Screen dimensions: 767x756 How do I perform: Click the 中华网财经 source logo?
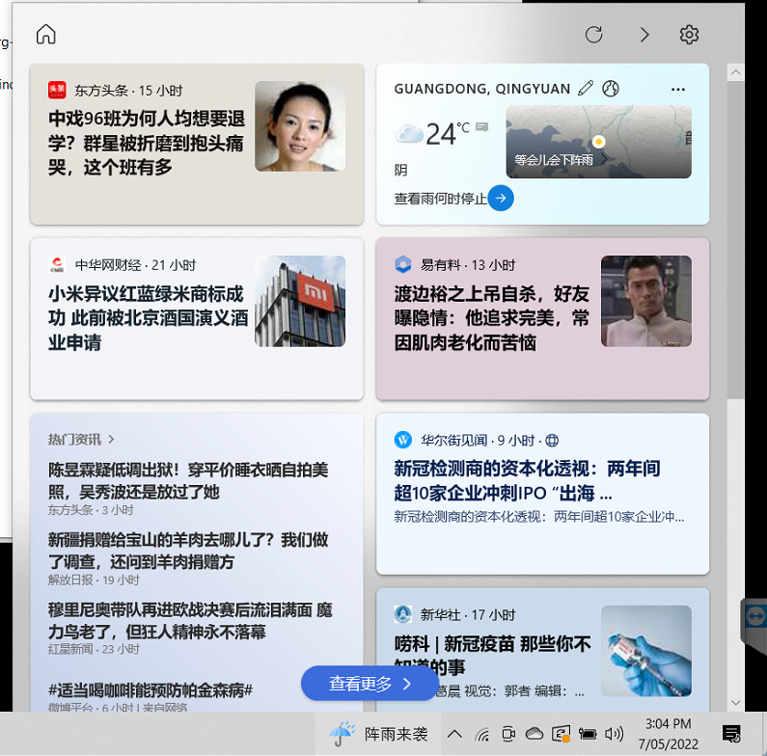57,264
